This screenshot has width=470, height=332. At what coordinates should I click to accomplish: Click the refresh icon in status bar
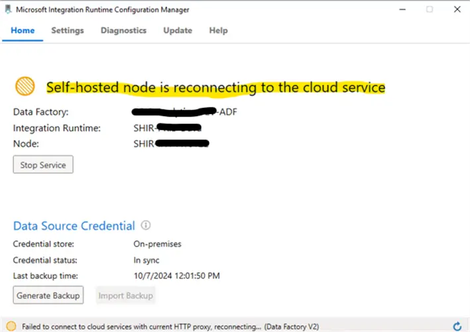click(x=457, y=326)
